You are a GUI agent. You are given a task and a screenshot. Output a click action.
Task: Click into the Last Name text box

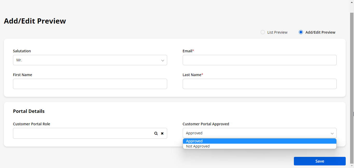[x=259, y=84]
